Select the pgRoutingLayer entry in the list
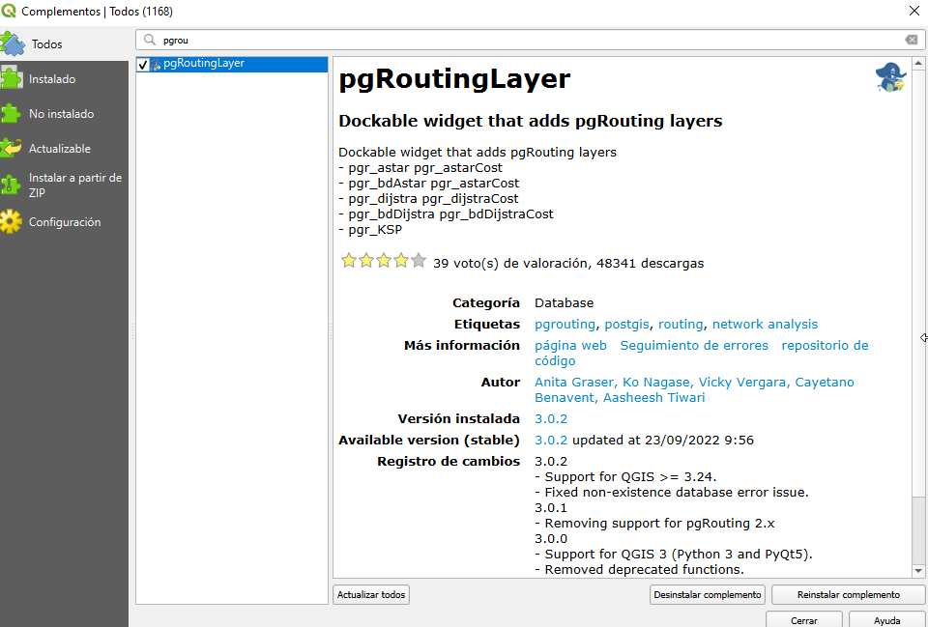The image size is (928, 627). pos(204,64)
